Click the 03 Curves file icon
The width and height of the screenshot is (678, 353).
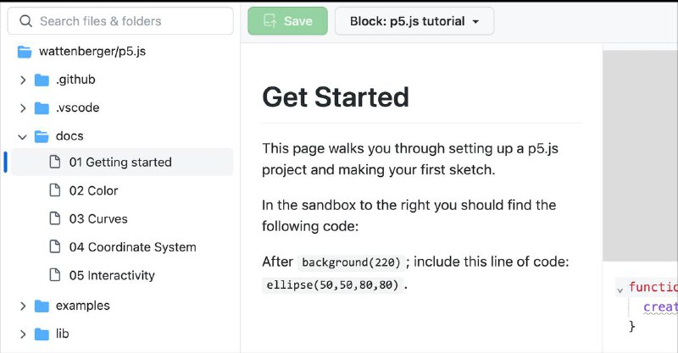[x=55, y=218]
